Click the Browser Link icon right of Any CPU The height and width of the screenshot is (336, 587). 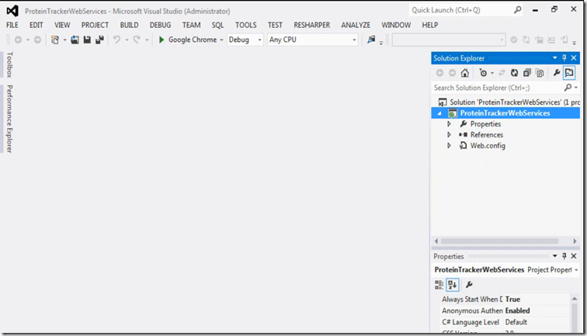tap(371, 40)
